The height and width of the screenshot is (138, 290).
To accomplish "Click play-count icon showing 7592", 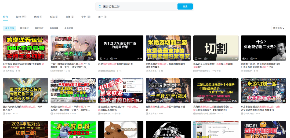I will pos(196,59).
